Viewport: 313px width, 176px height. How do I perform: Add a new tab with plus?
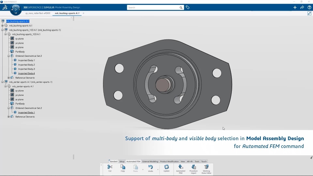(x=83, y=13)
